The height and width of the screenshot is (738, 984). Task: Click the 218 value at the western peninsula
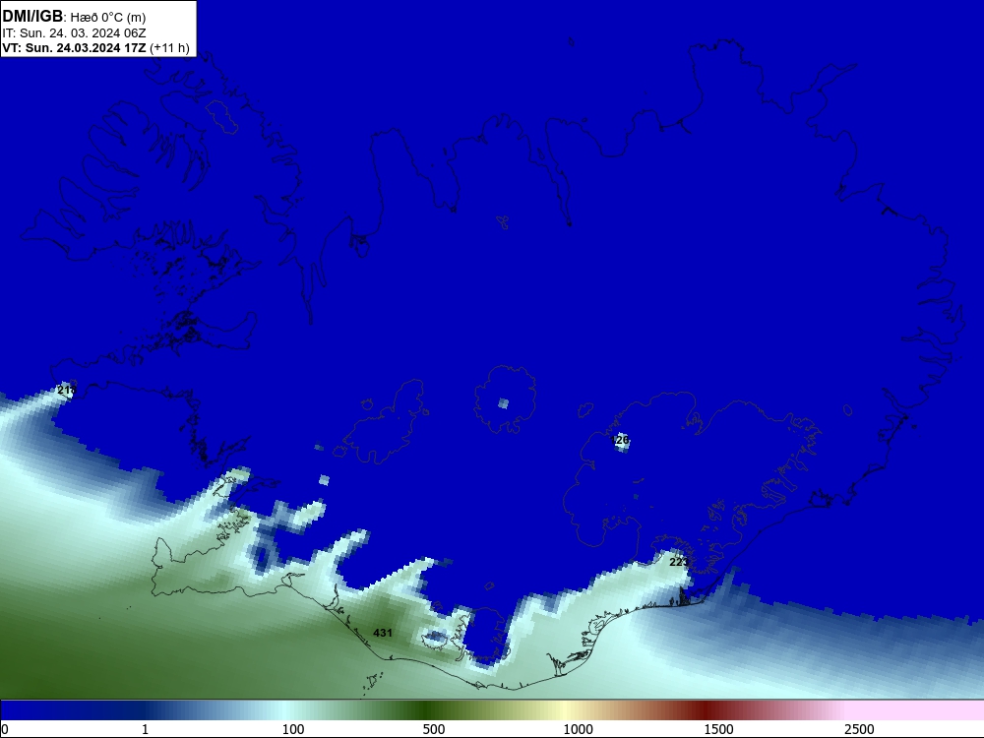tap(67, 390)
